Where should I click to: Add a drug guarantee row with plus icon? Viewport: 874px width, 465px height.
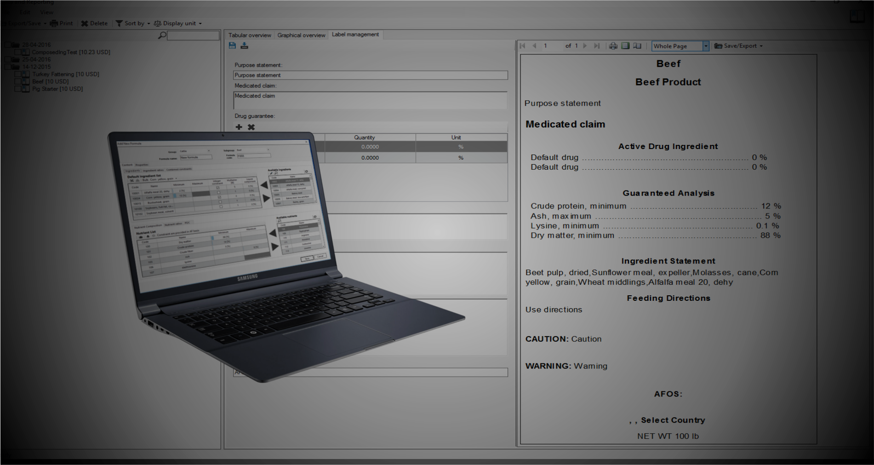click(x=239, y=127)
